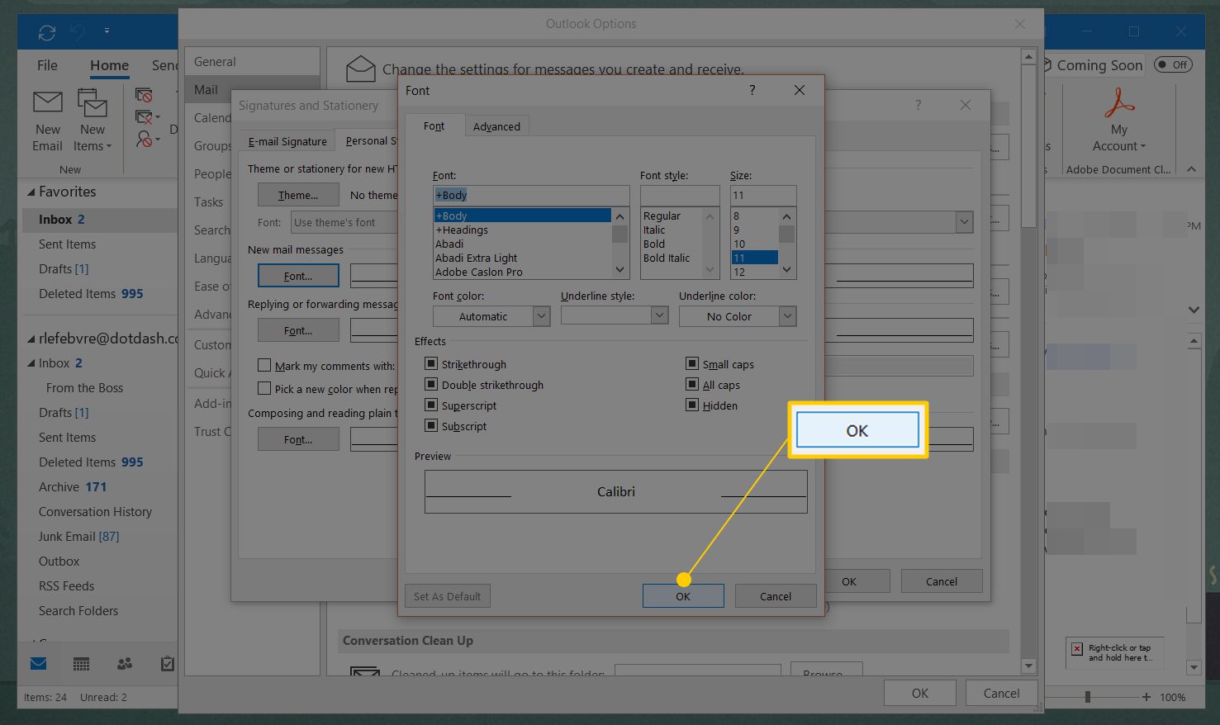This screenshot has width=1220, height=725.
Task: Open the People view icon in bottom navigation
Action: (x=125, y=663)
